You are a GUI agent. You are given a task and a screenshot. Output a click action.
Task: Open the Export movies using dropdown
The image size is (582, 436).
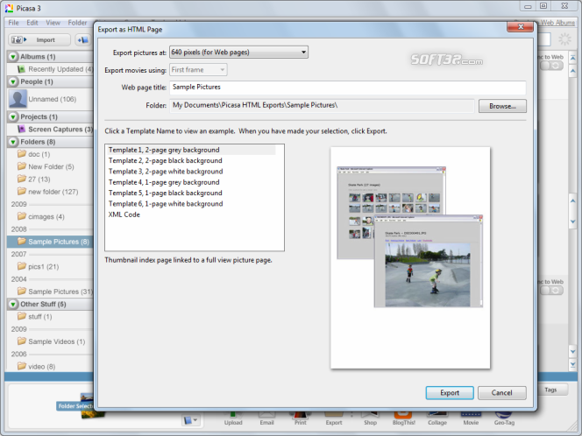pos(198,70)
